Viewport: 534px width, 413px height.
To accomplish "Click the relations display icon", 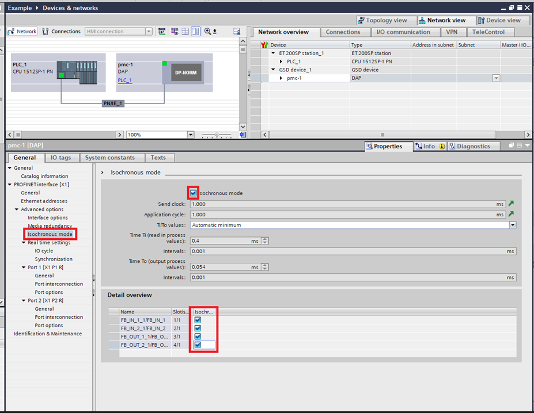I will click(x=175, y=32).
